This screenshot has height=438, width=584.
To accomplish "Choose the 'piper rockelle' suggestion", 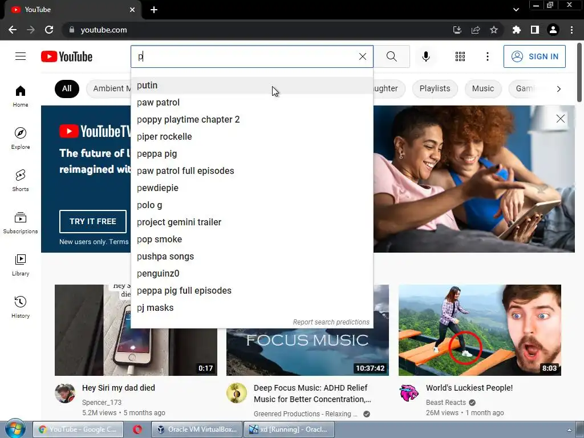I will click(x=252, y=137).
